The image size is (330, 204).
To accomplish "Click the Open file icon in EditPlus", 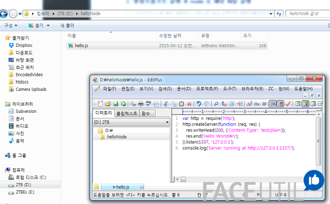I will tap(108, 104).
